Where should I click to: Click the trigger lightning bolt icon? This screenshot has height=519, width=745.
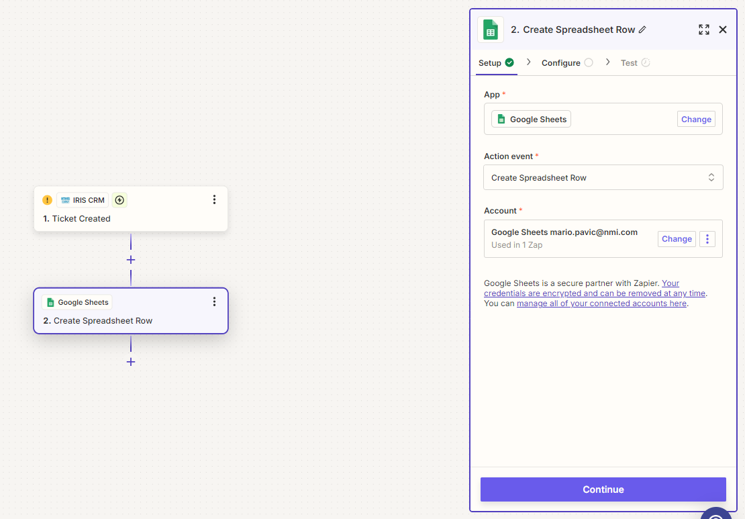[119, 200]
